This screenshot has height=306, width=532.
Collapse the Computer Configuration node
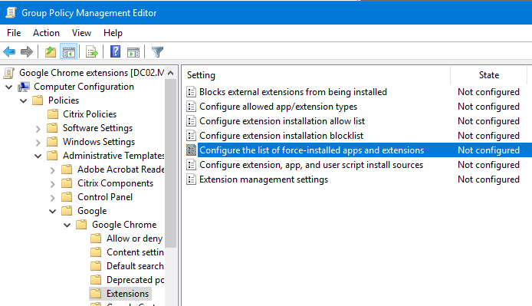point(9,87)
